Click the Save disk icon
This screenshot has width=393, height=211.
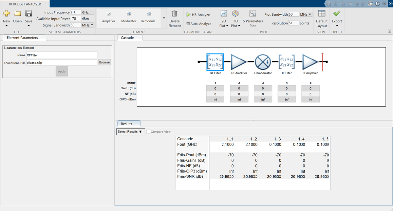[28, 14]
